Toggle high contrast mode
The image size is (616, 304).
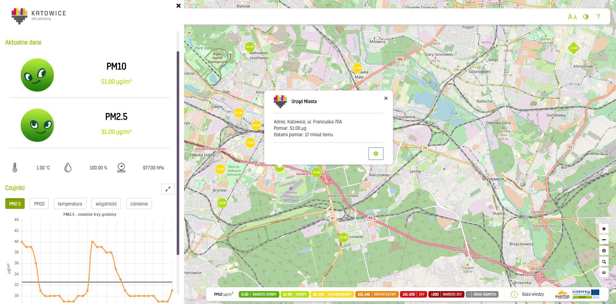(586, 17)
